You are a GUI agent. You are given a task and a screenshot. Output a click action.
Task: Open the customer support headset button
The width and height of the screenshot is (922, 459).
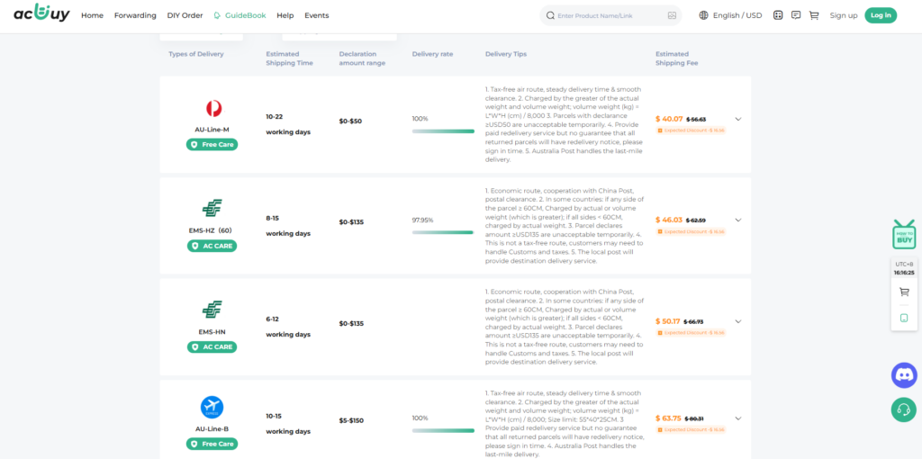tap(904, 409)
